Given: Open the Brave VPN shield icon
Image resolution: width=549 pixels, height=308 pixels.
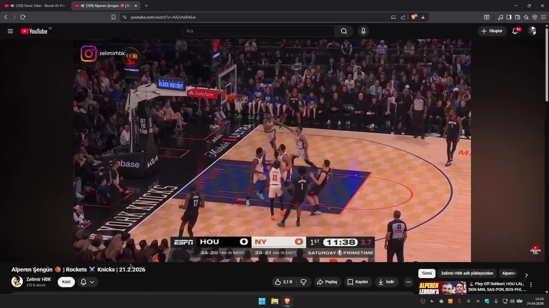Looking at the screenshot, I should (x=534, y=17).
